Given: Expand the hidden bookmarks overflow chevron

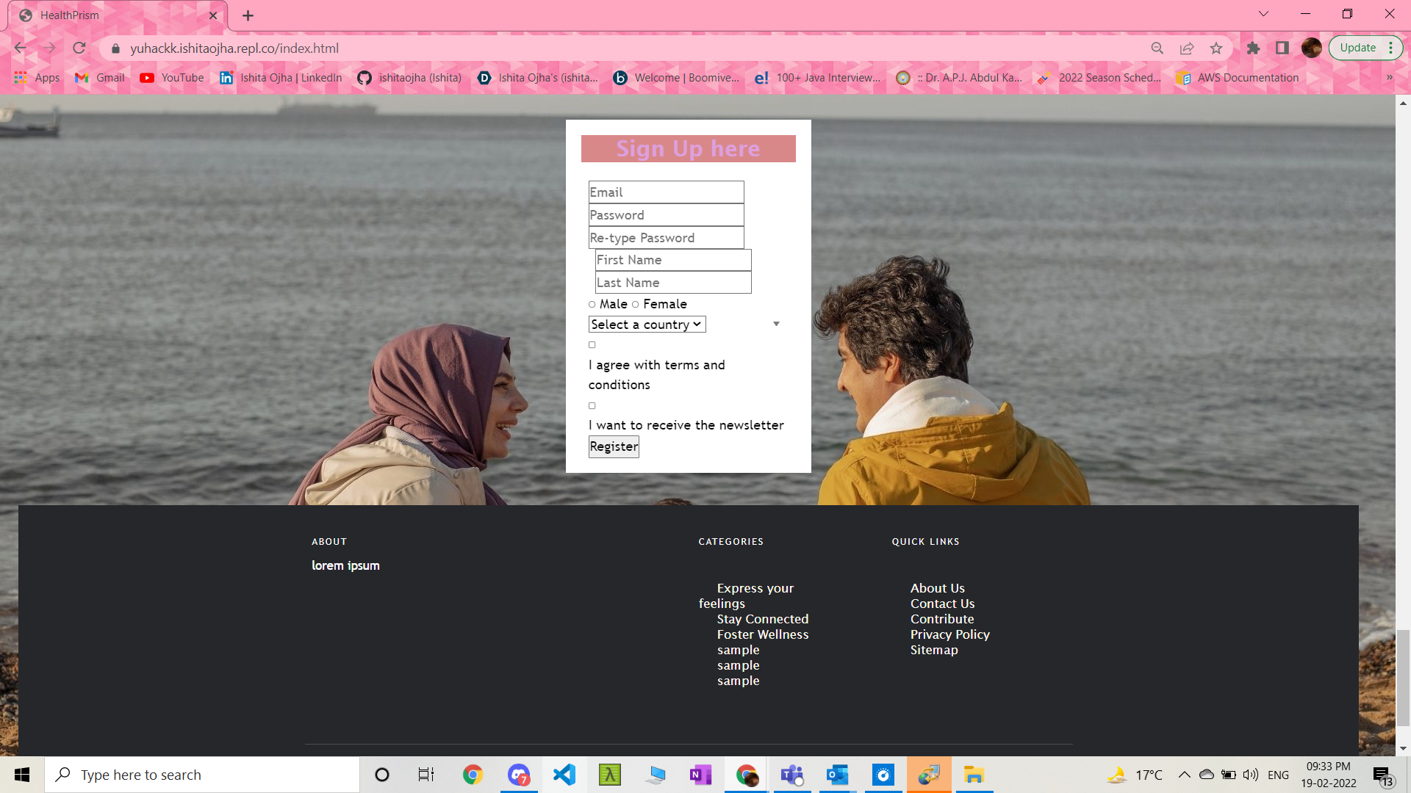Looking at the screenshot, I should click(1389, 78).
